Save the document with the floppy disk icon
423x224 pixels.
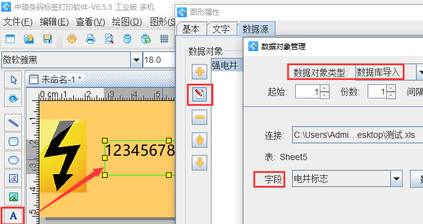(47, 39)
